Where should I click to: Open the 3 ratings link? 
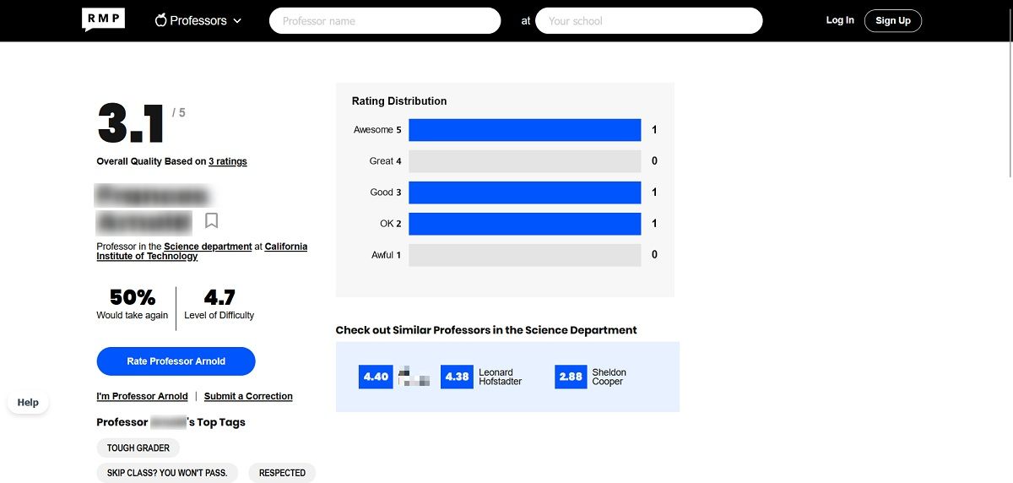pyautogui.click(x=228, y=161)
